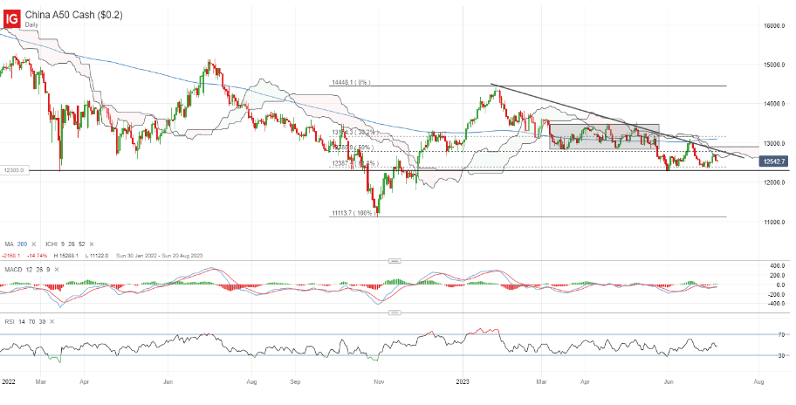Click the 14000.0 price axis label
This screenshot has width=796, height=405.
773,104
